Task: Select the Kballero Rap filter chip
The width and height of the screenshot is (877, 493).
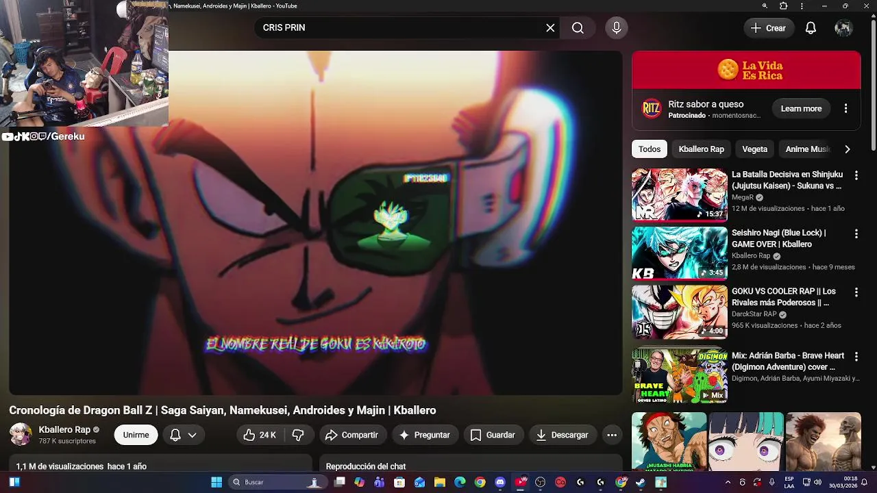Action: [701, 149]
